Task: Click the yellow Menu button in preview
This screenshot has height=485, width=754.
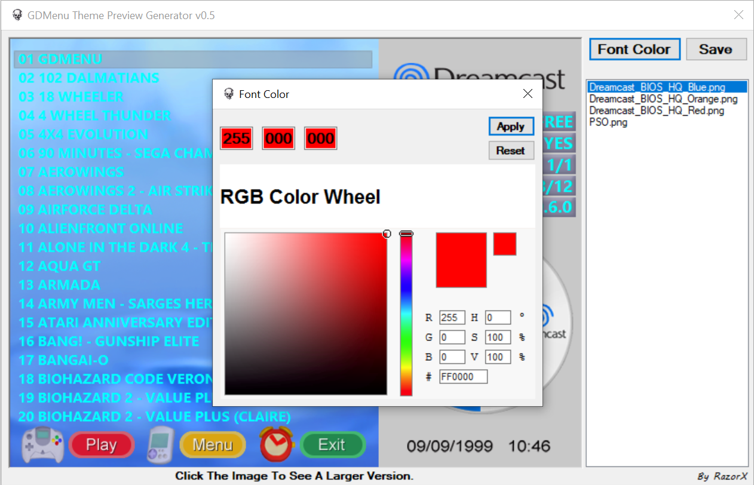Action: 213,445
